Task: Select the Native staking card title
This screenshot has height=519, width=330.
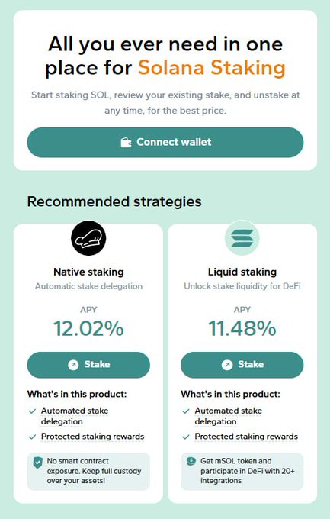Action: (x=88, y=272)
